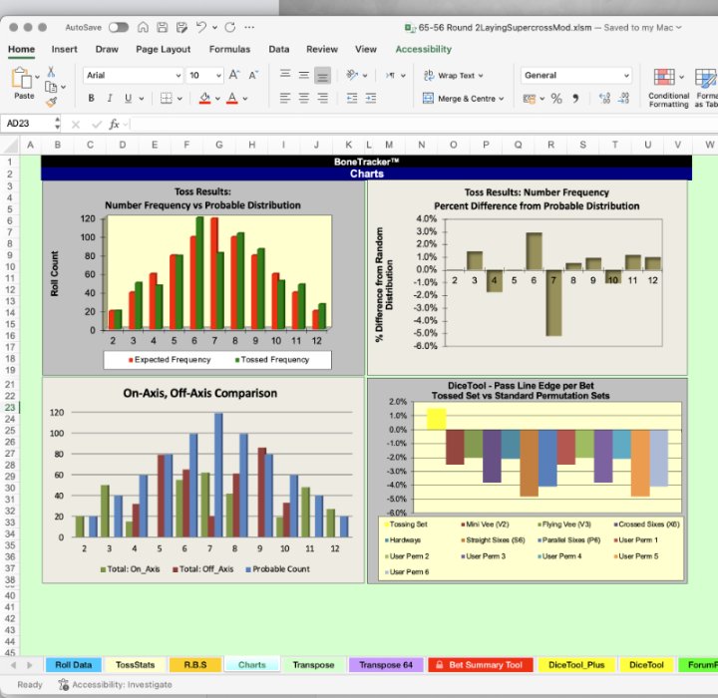
Task: Click the Cut scissors icon
Action: tap(51, 72)
